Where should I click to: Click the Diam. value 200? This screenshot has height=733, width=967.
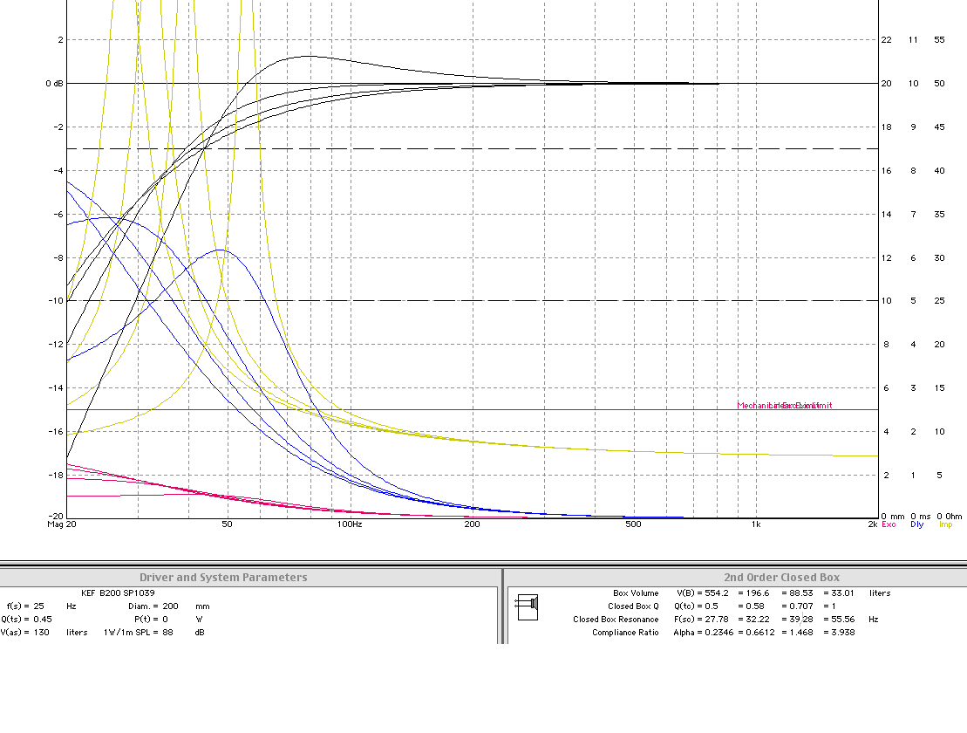[x=171, y=606]
